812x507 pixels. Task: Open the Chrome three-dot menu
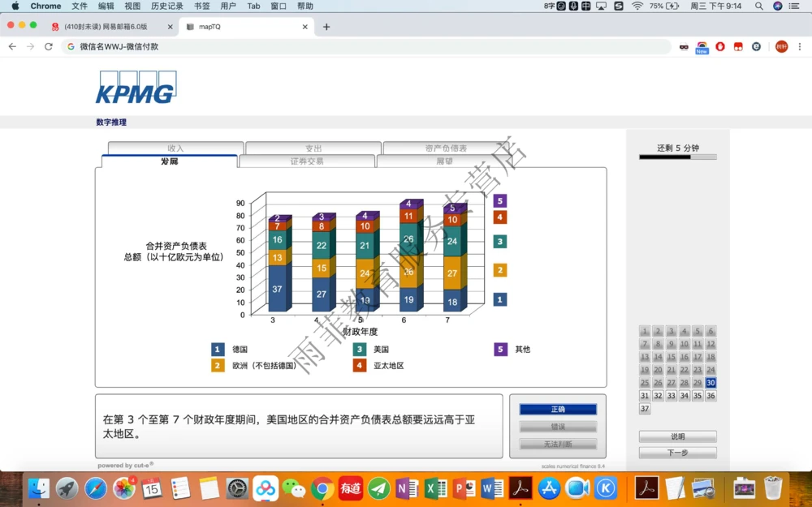(798, 46)
